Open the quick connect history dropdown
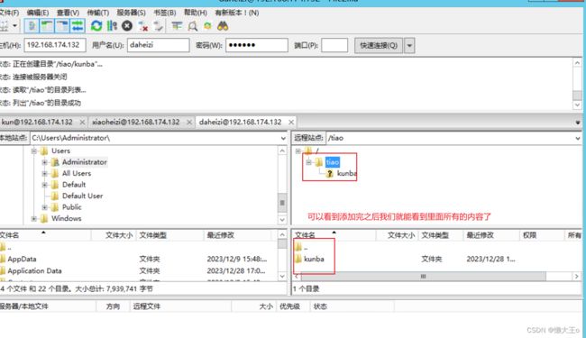 tap(409, 46)
